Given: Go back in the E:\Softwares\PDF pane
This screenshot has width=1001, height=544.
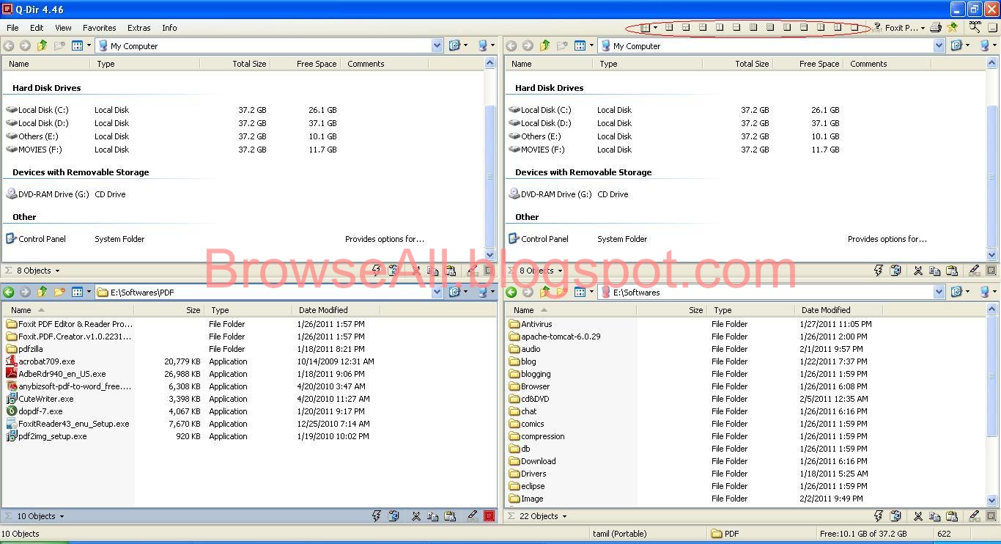Looking at the screenshot, I should (9, 292).
